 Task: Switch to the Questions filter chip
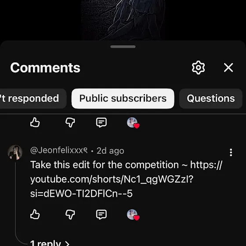pos(211,98)
